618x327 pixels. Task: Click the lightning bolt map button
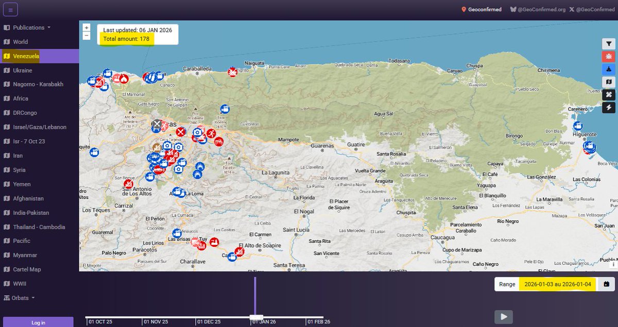coord(609,107)
